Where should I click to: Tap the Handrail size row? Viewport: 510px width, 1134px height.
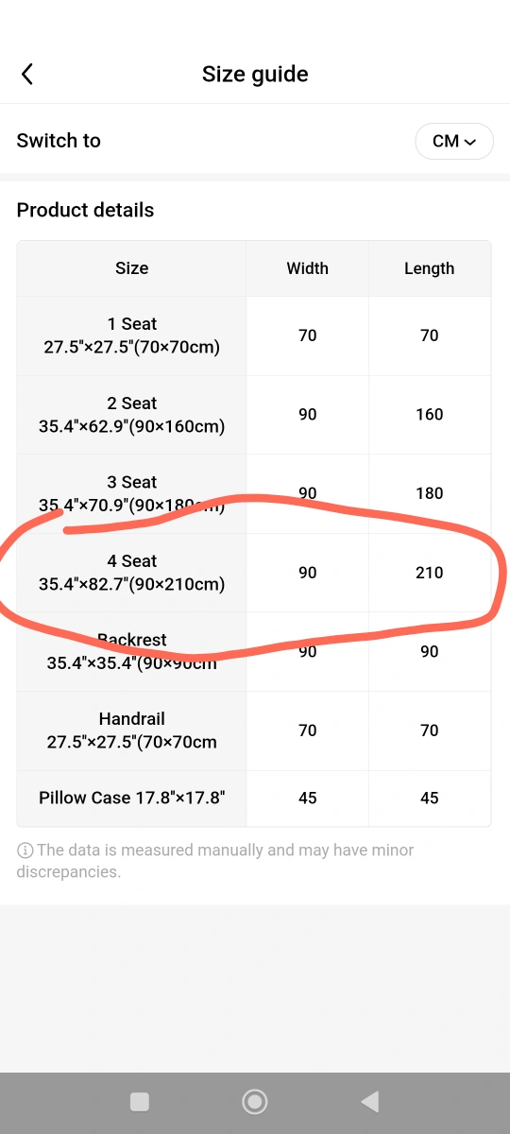click(x=254, y=730)
